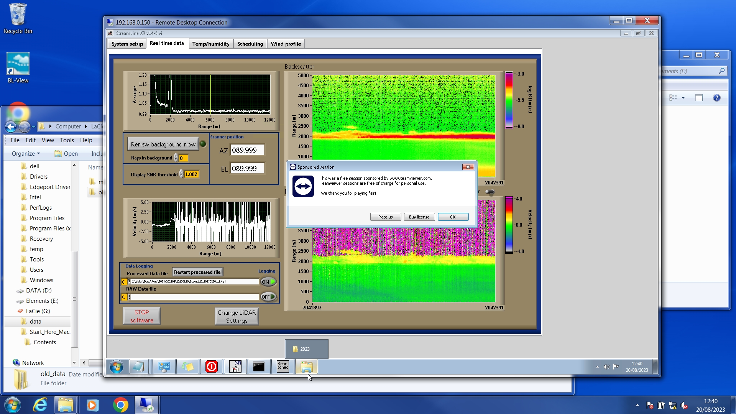Click the StreamLine XR icon in the remote taskbar

coord(235,367)
